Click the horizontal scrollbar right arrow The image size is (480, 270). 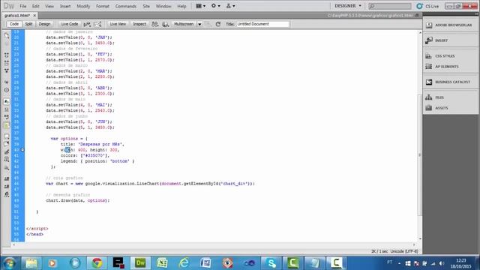414,244
